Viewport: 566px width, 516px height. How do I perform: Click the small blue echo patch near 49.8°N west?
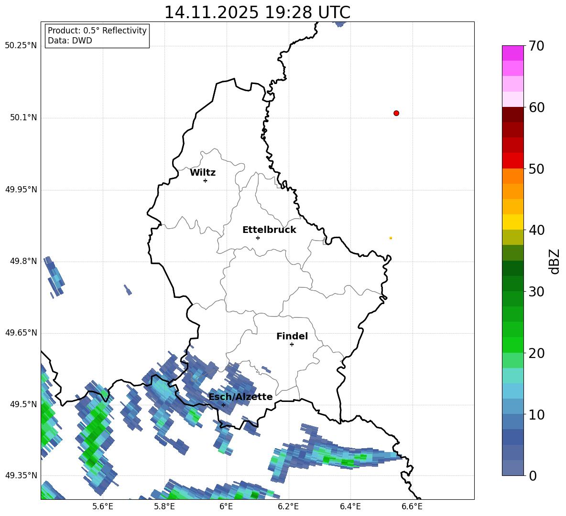coord(54,277)
